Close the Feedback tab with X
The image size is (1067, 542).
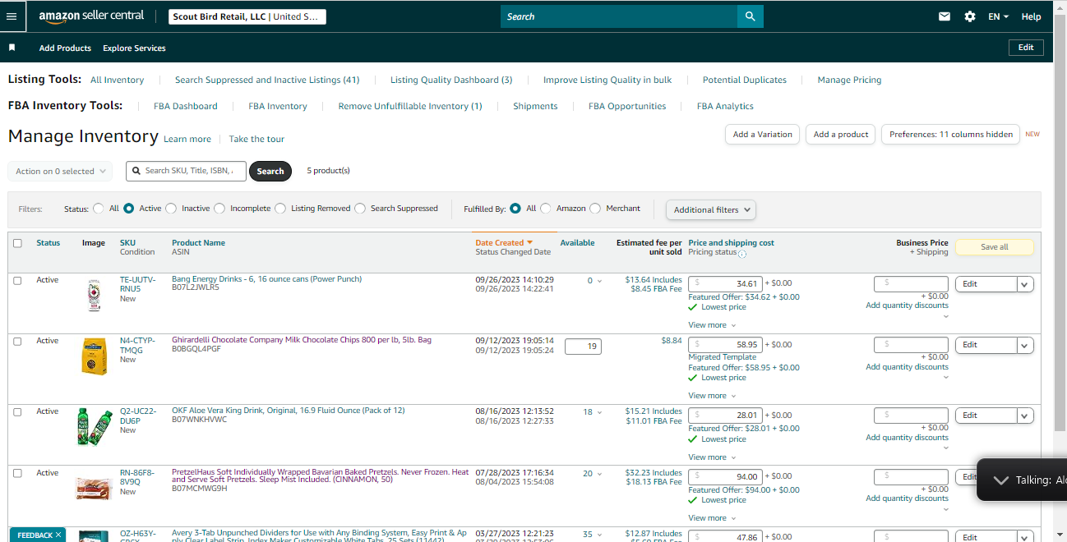point(58,535)
